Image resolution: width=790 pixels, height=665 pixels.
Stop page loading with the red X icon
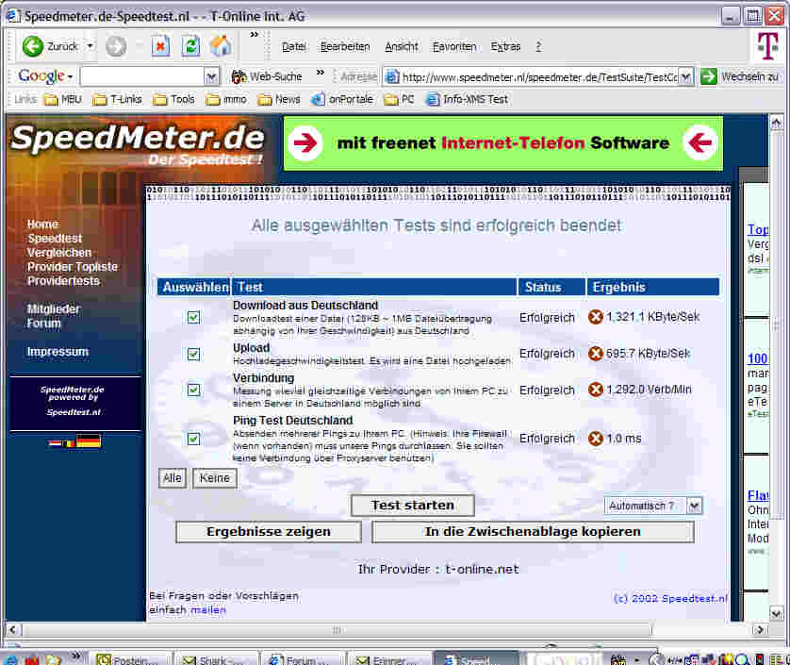coord(160,47)
